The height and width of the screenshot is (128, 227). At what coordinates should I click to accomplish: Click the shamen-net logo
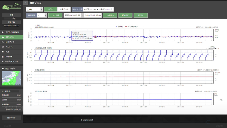pyautogui.click(x=12, y=6)
